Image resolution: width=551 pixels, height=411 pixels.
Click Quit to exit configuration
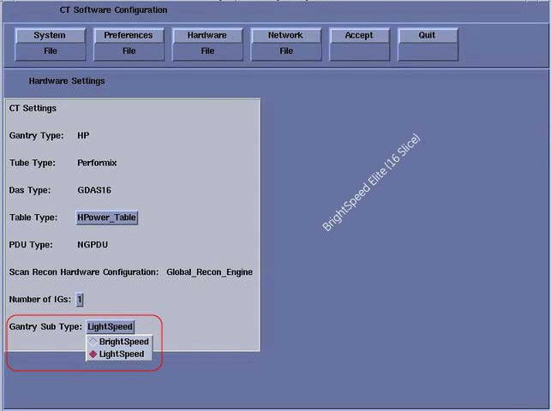[427, 35]
